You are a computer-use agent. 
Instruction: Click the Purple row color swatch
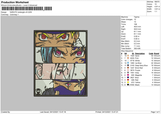point(128,70)
